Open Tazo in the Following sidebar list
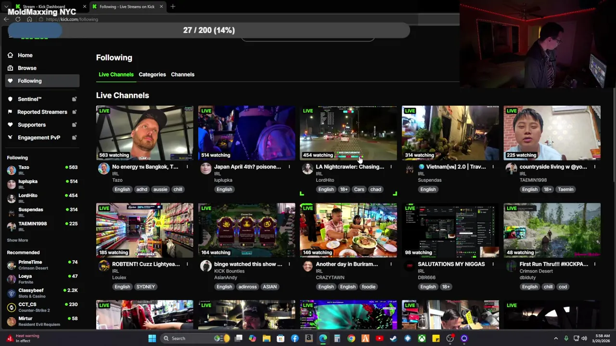This screenshot has height=346, width=616. point(42,170)
